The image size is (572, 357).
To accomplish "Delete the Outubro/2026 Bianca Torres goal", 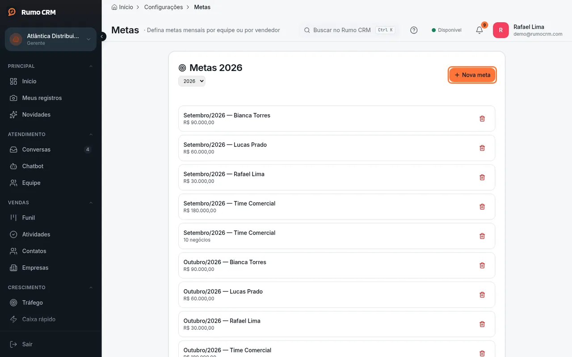I will point(482,266).
